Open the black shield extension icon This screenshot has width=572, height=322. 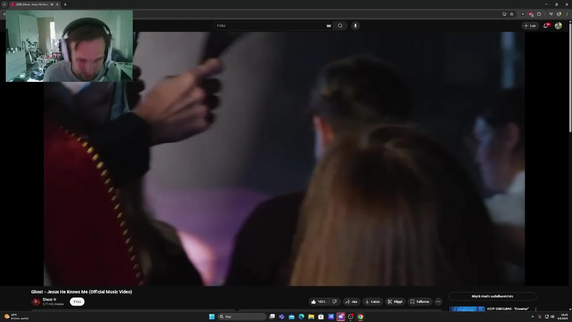coord(523,14)
